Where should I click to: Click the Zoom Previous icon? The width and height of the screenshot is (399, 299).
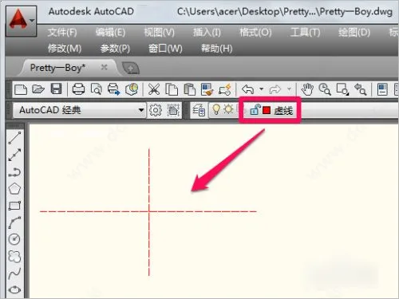point(361,89)
